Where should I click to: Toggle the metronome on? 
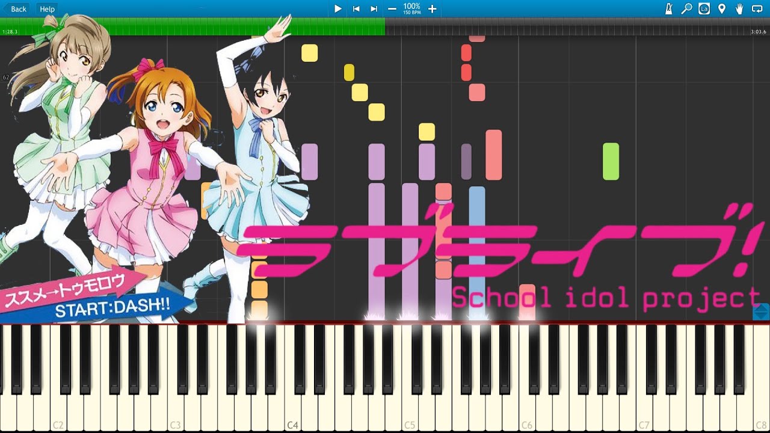tap(669, 9)
